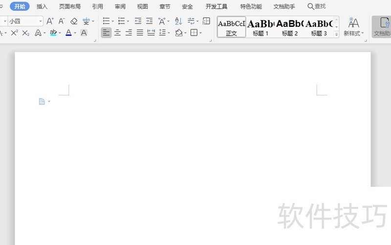Click the clear formatting eraser icon
Screen dimensions: 391x245
click(x=74, y=21)
